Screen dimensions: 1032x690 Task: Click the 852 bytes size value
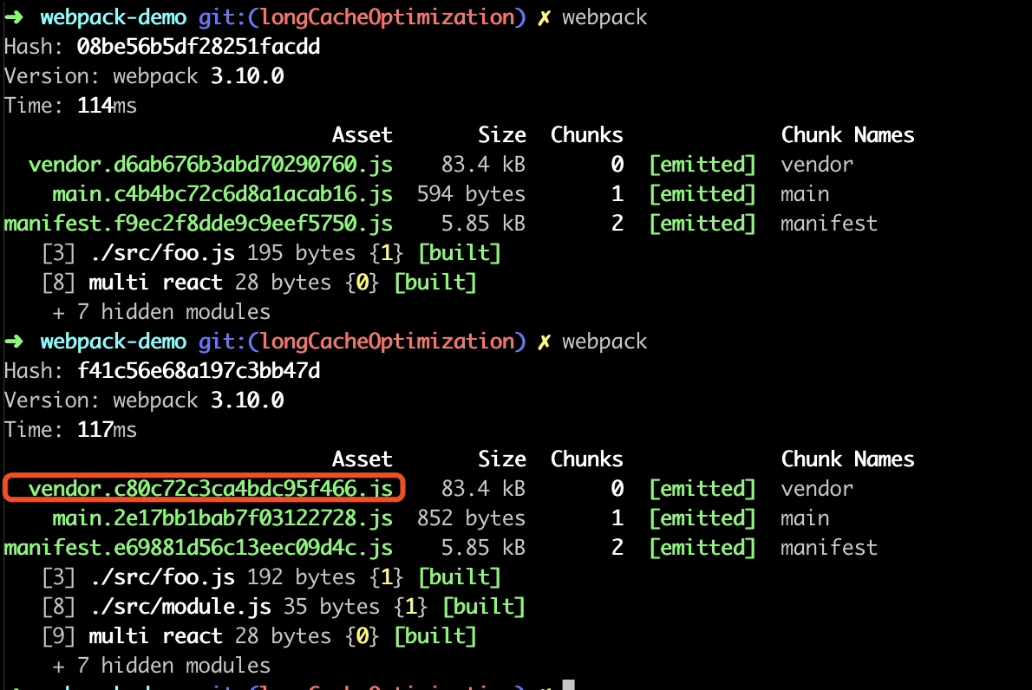(x=471, y=518)
